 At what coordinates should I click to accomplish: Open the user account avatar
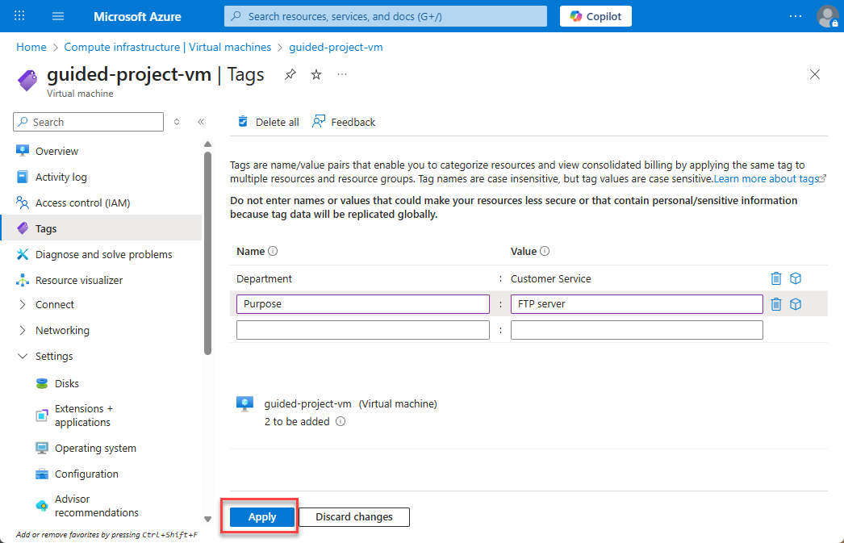pos(828,16)
